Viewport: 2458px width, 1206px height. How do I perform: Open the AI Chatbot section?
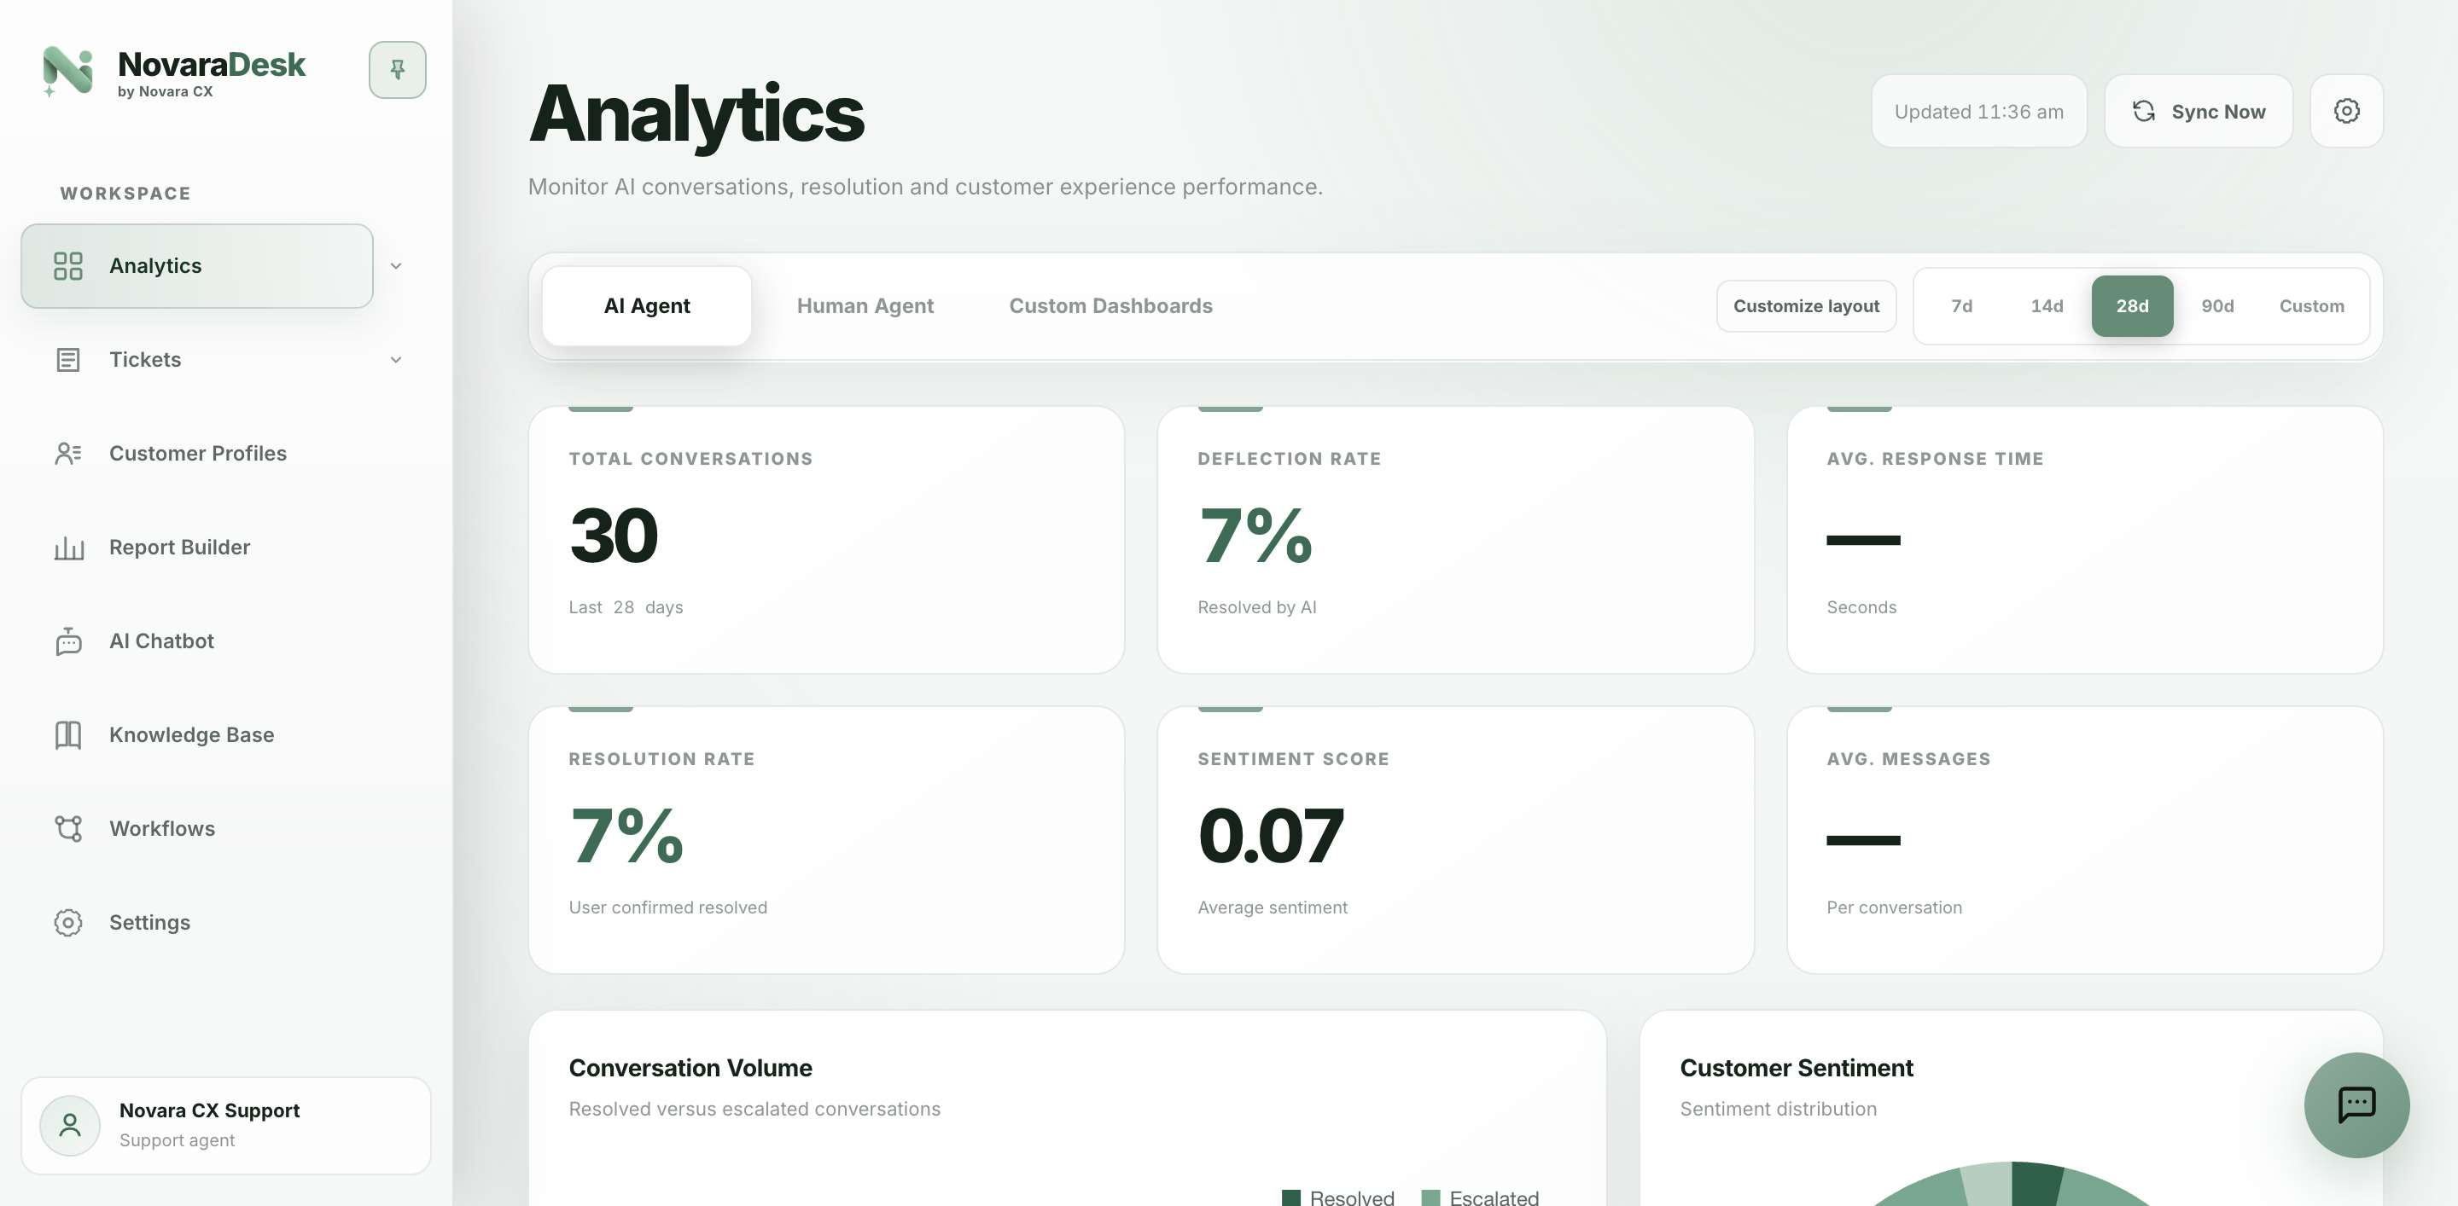225,641
